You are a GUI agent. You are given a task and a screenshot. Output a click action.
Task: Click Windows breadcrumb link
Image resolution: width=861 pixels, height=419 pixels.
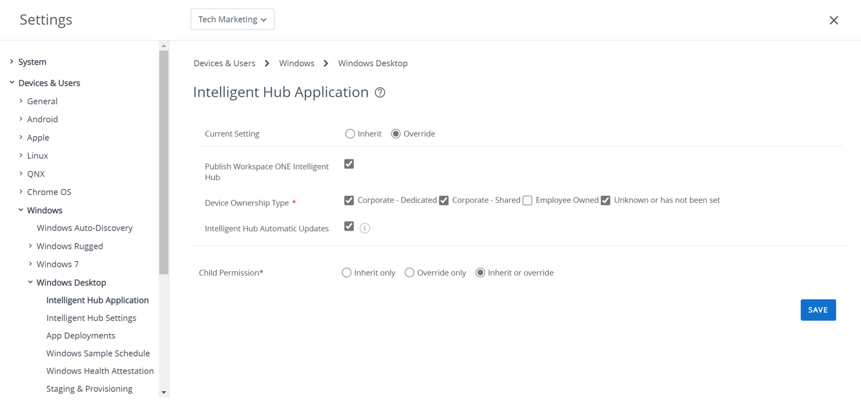tap(296, 63)
